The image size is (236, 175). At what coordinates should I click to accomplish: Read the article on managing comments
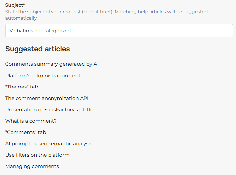32,166
